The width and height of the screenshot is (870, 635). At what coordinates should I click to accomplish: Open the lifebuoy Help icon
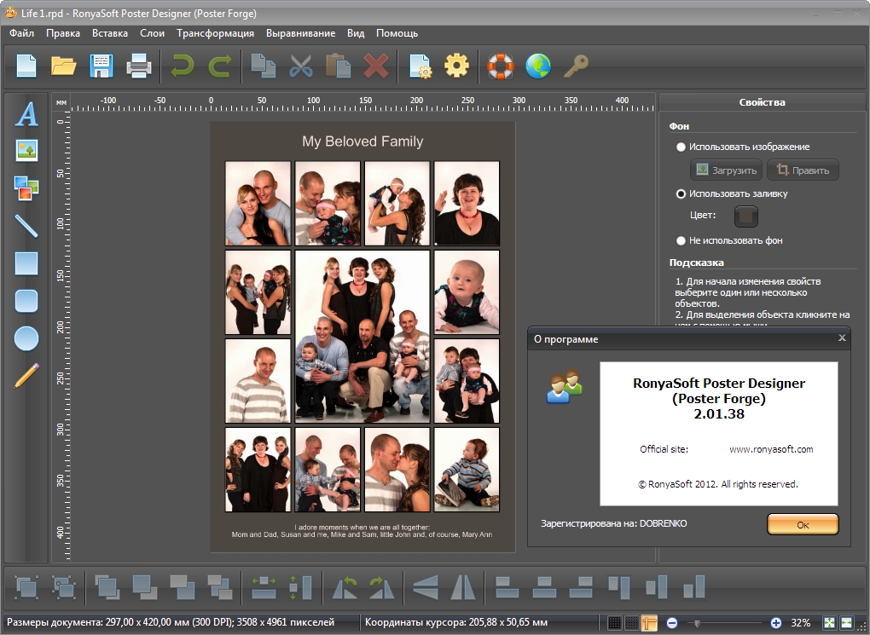(501, 66)
